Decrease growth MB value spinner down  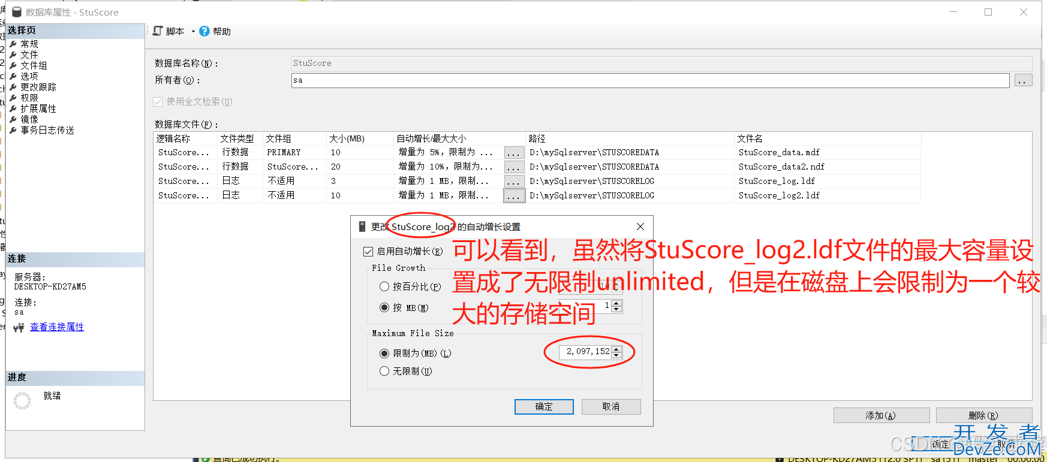(x=616, y=309)
